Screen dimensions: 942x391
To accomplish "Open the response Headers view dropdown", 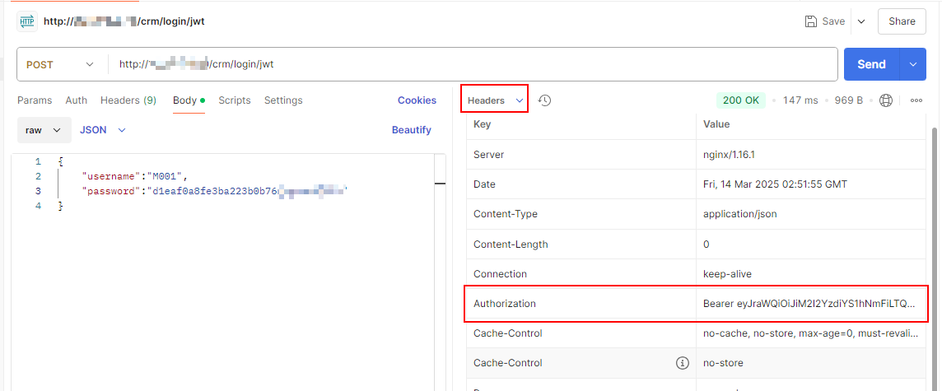I will (494, 100).
